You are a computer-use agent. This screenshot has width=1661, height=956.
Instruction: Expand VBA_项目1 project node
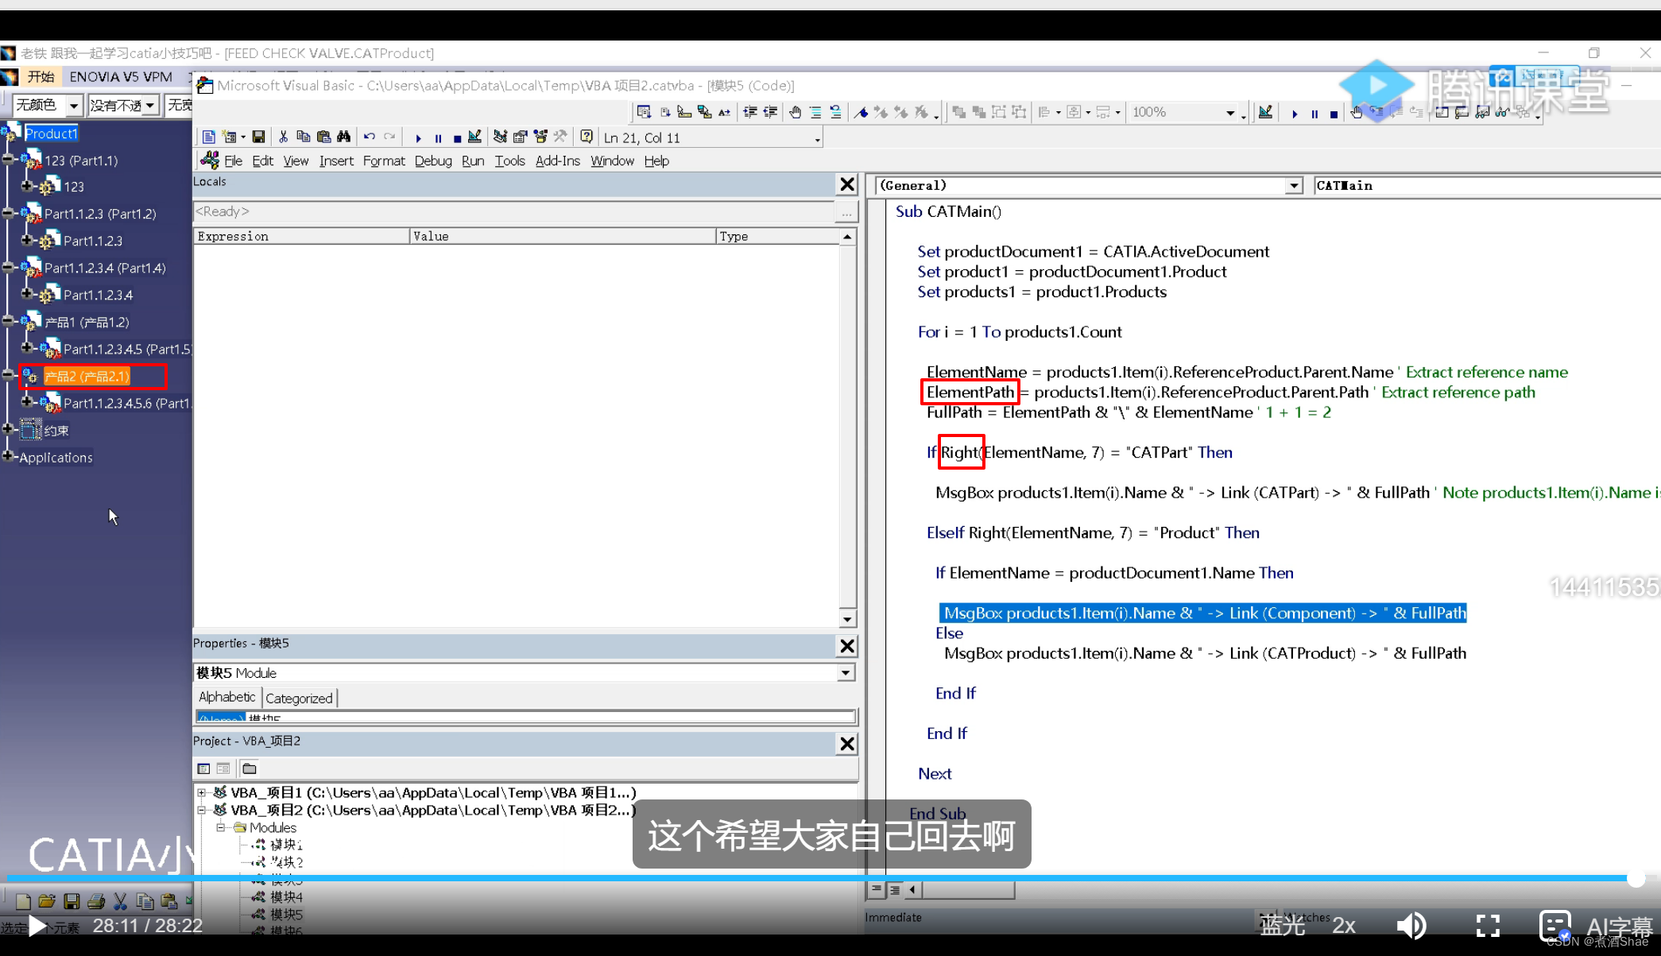coord(202,792)
